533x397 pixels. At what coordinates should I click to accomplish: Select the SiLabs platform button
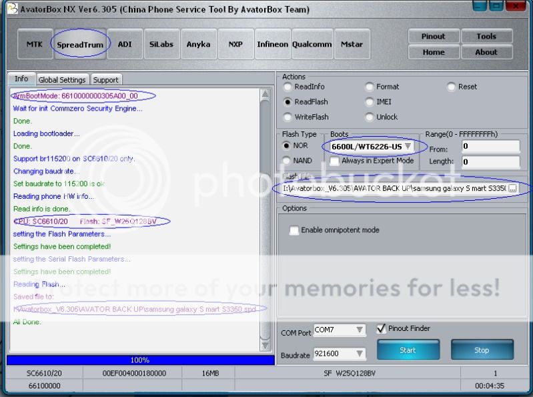(161, 44)
